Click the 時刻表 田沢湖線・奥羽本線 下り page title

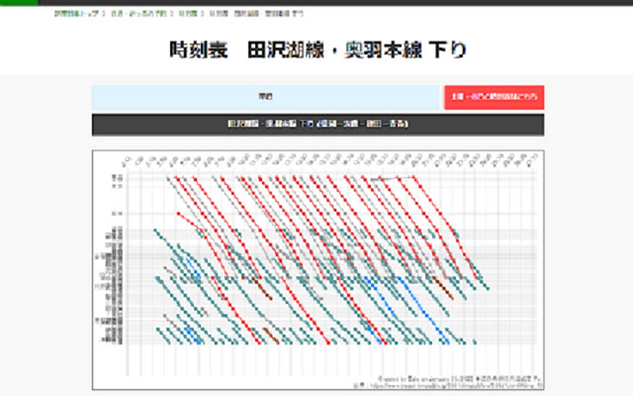click(x=318, y=50)
